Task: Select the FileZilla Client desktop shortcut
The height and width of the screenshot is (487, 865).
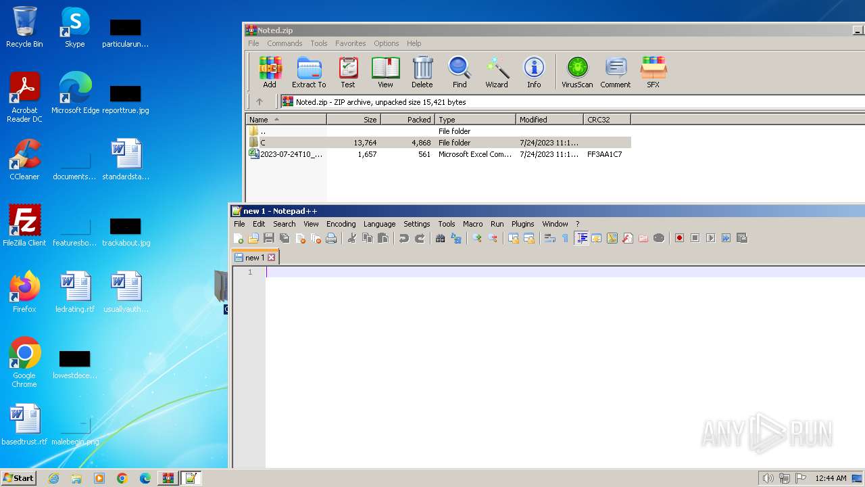Action: [x=24, y=226]
